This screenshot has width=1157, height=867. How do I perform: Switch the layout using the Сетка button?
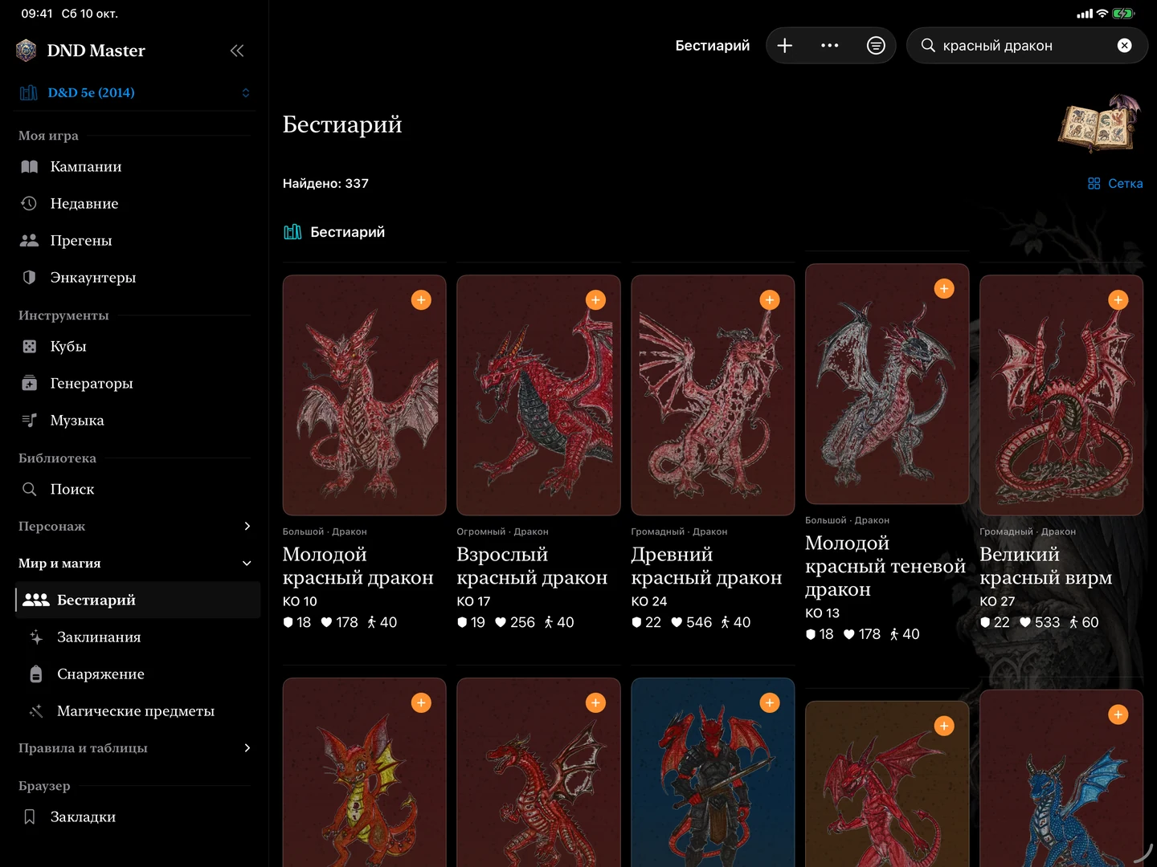(1115, 184)
